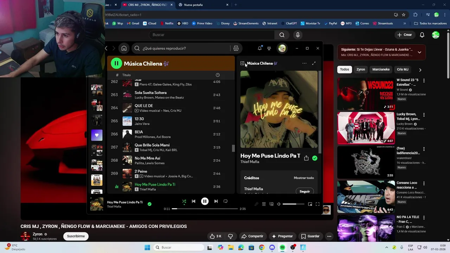The image size is (450, 253).
Task: Open Spotify play queue
Action: pos(264,204)
